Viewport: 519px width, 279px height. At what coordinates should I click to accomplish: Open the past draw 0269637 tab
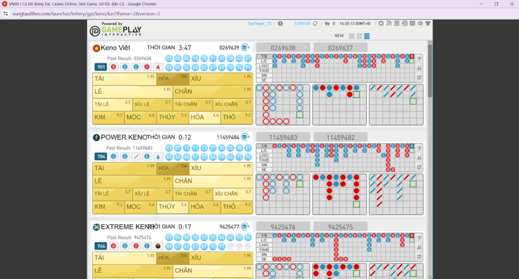(x=340, y=48)
